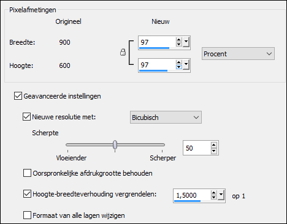Increase Breedte value with up arrow
This screenshot has height=224, width=287.
point(179,40)
